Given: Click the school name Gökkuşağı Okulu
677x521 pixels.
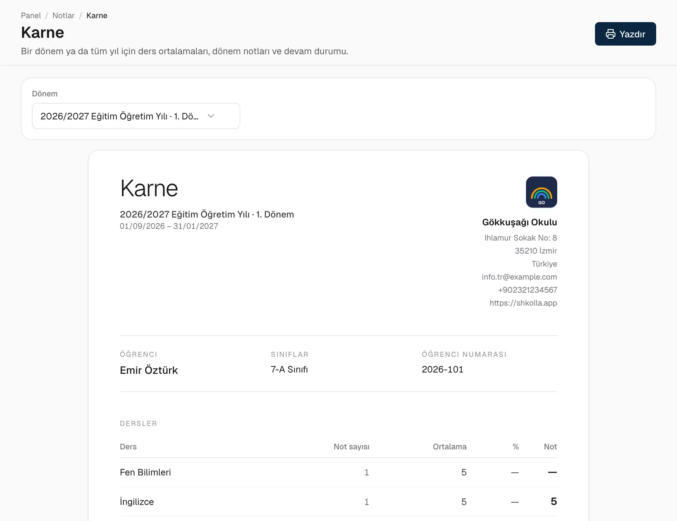Looking at the screenshot, I should (x=519, y=222).
